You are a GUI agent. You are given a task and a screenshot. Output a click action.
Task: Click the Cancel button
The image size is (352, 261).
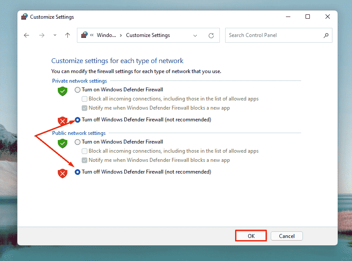click(287, 236)
